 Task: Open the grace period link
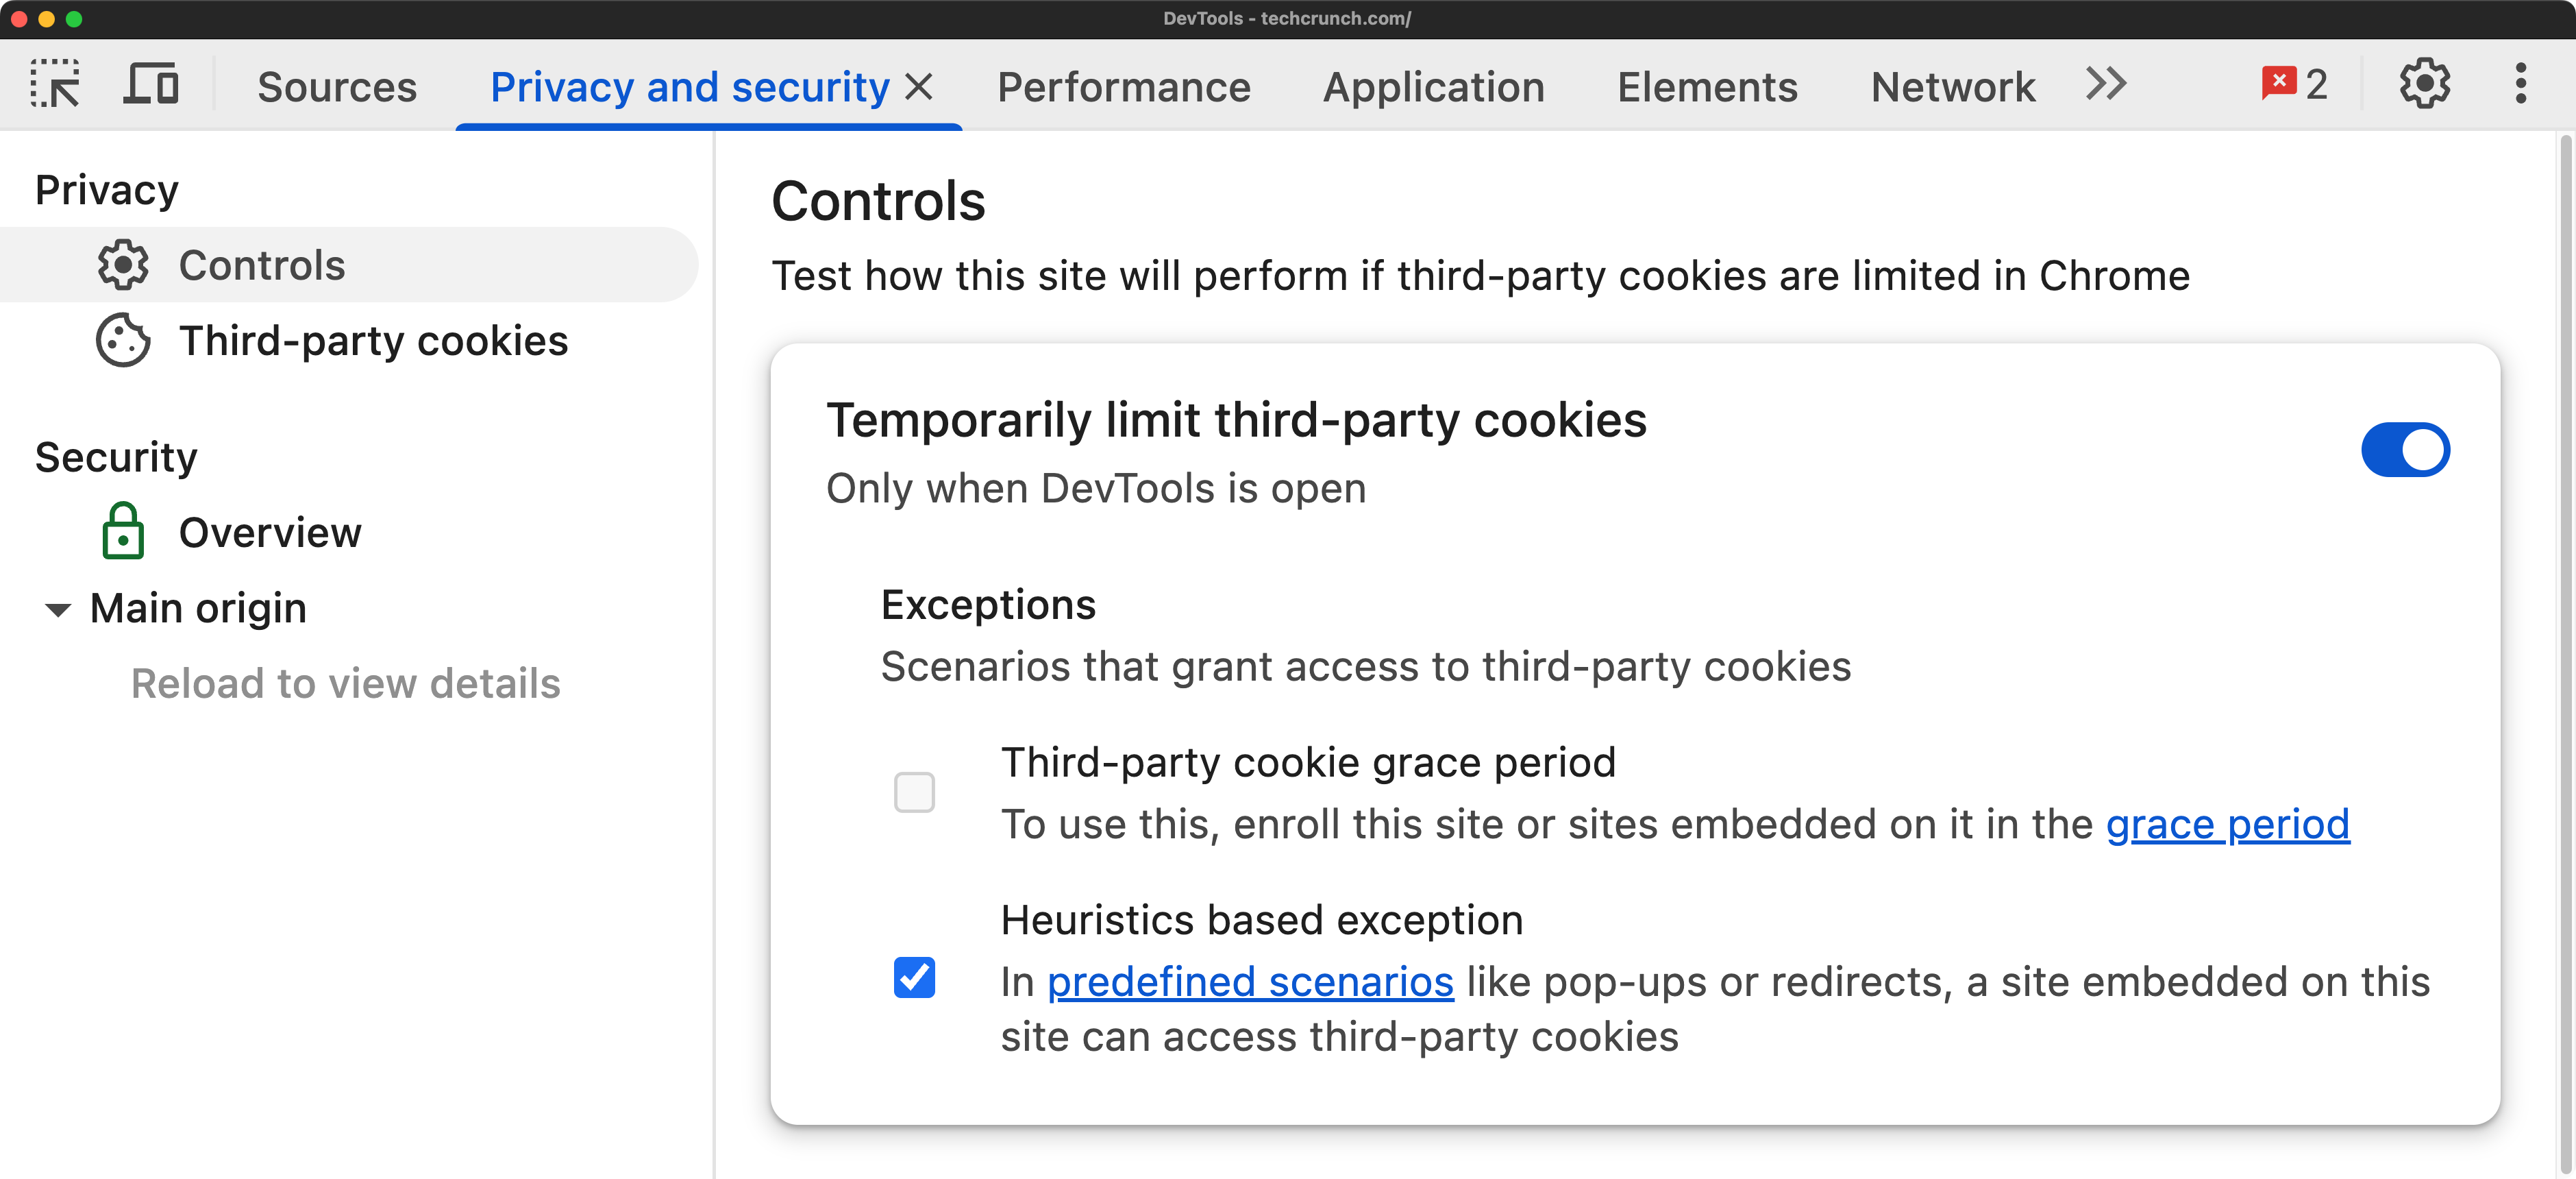(2227, 825)
